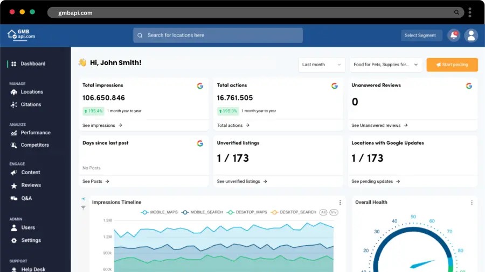The width and height of the screenshot is (485, 272).
Task: Click the Citations network icon
Action: 13,105
